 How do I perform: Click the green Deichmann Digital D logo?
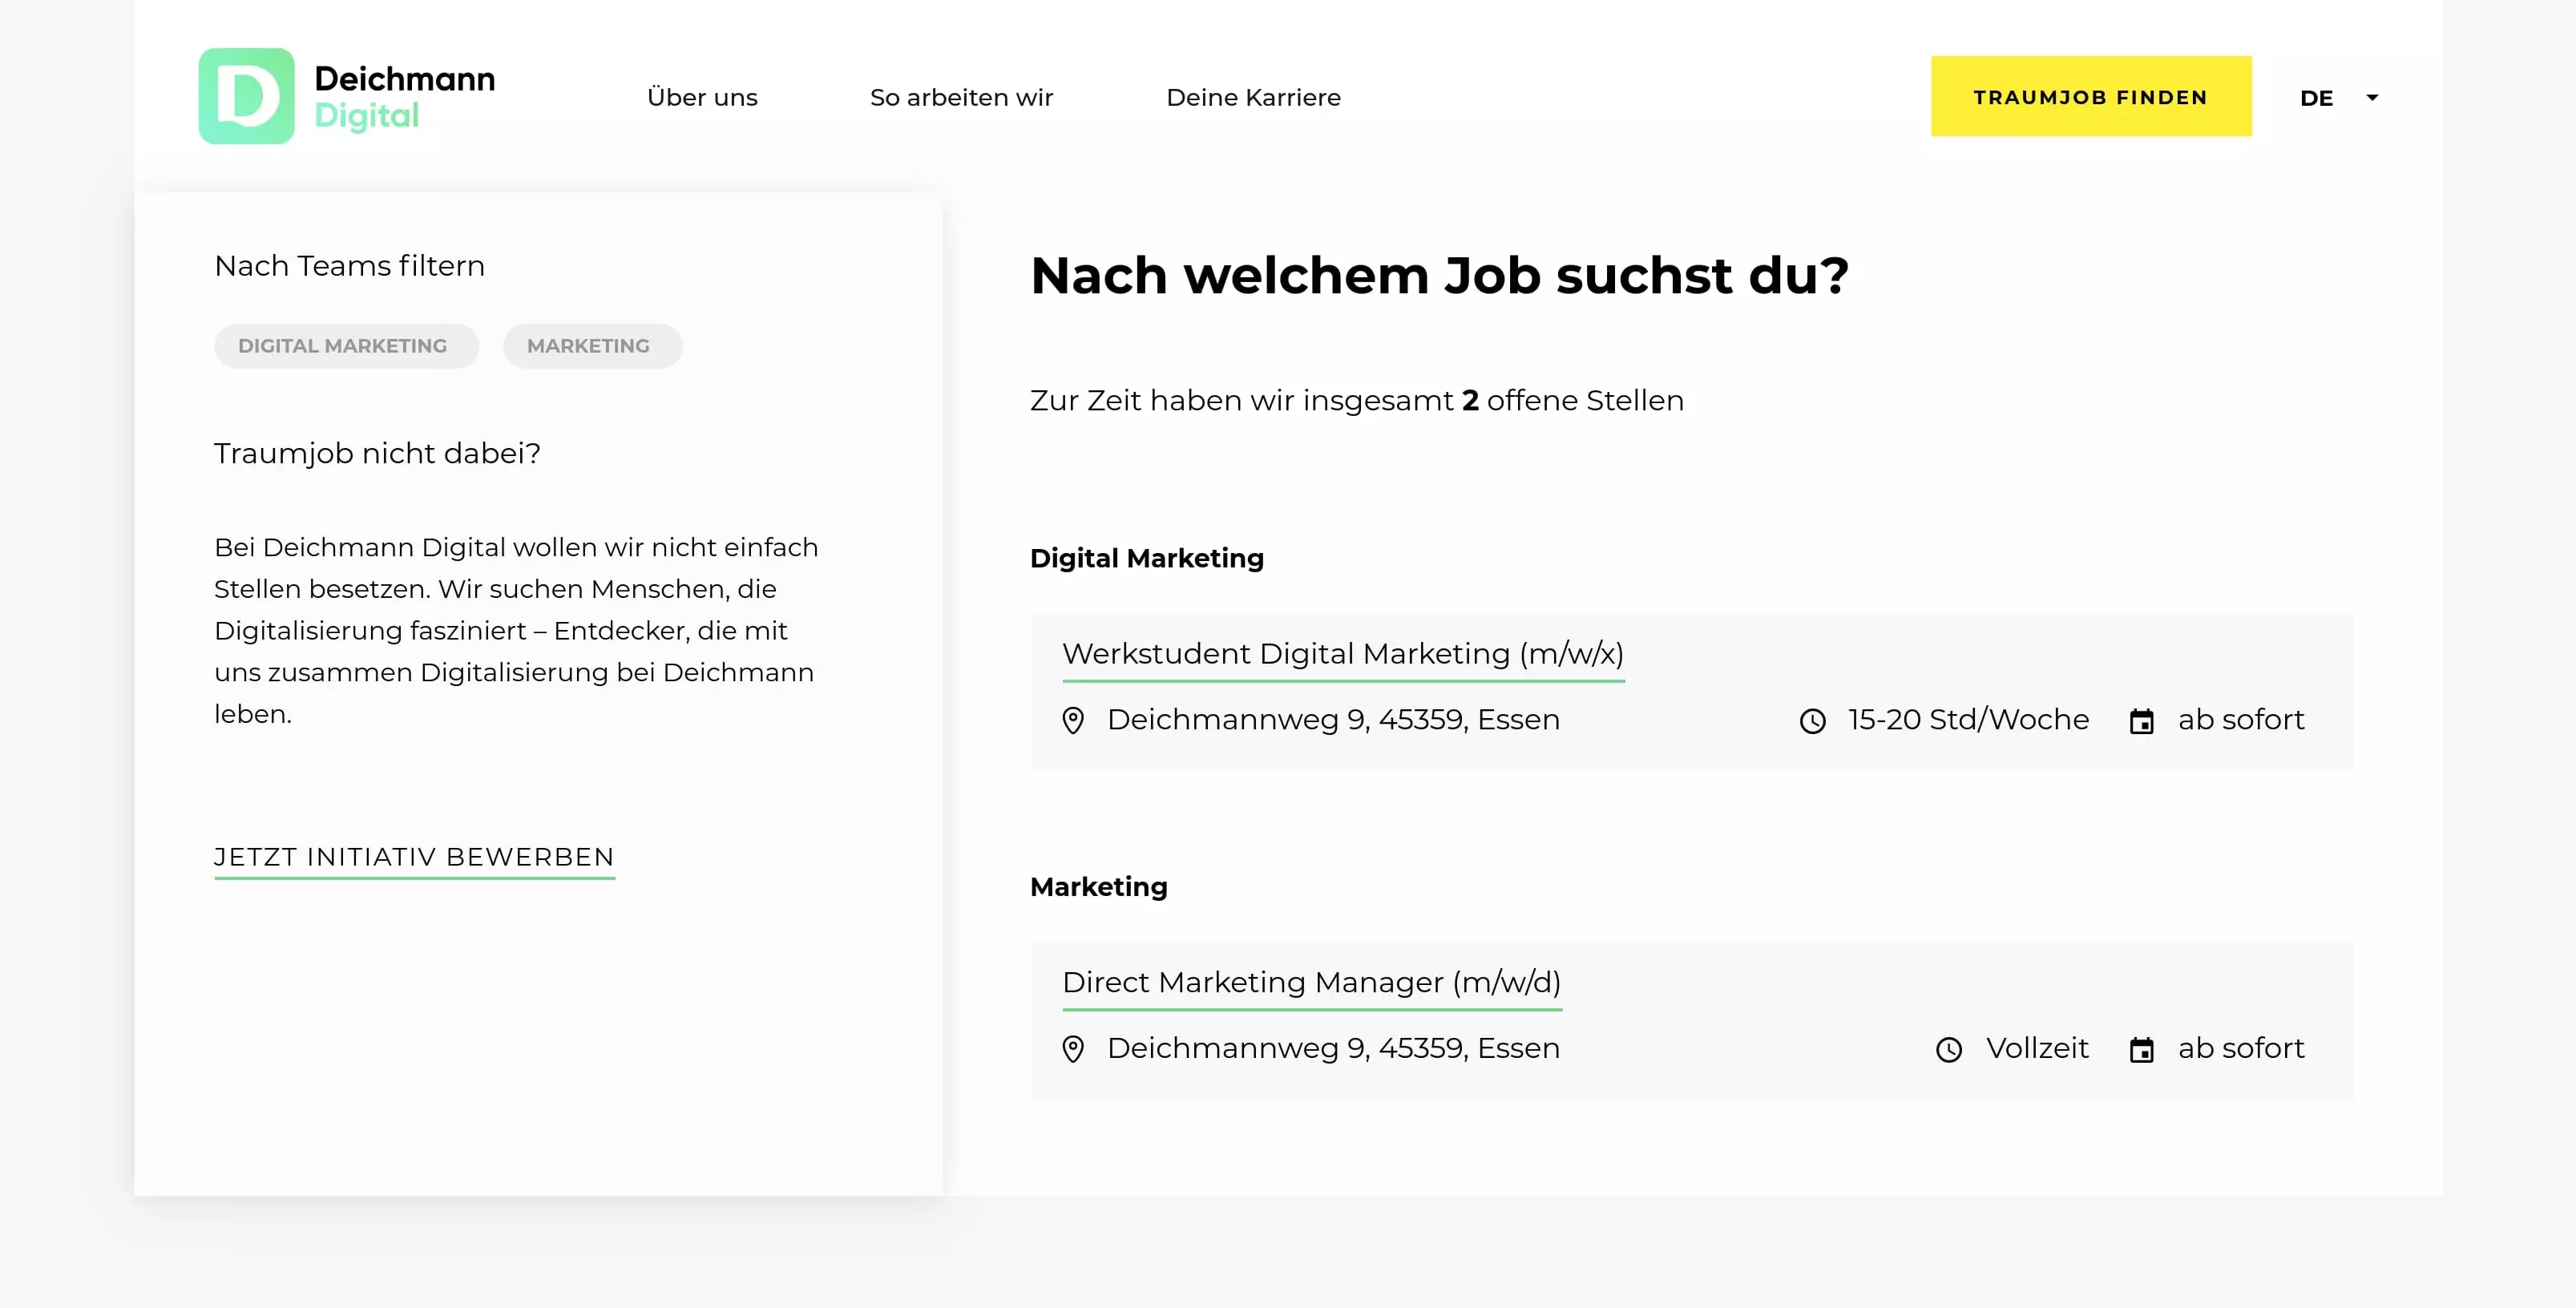coord(246,96)
